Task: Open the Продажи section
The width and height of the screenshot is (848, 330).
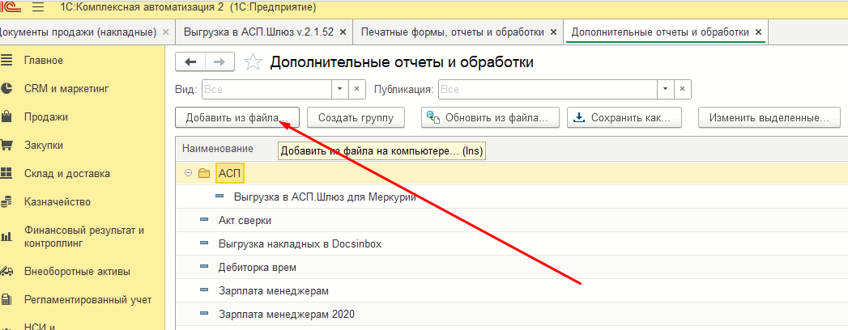Action: [x=46, y=116]
